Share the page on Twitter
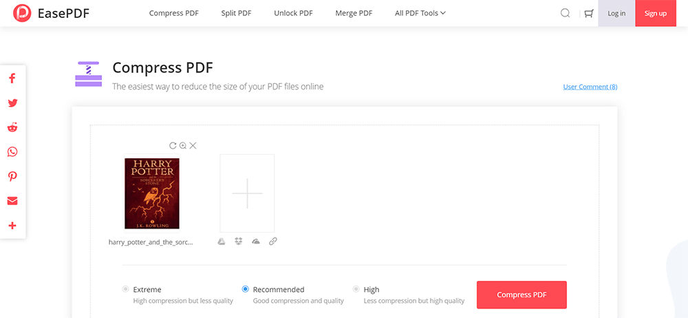 [12, 103]
